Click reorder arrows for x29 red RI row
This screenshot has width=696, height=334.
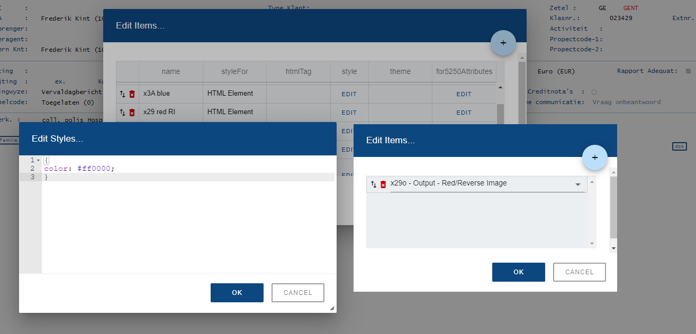pos(122,113)
